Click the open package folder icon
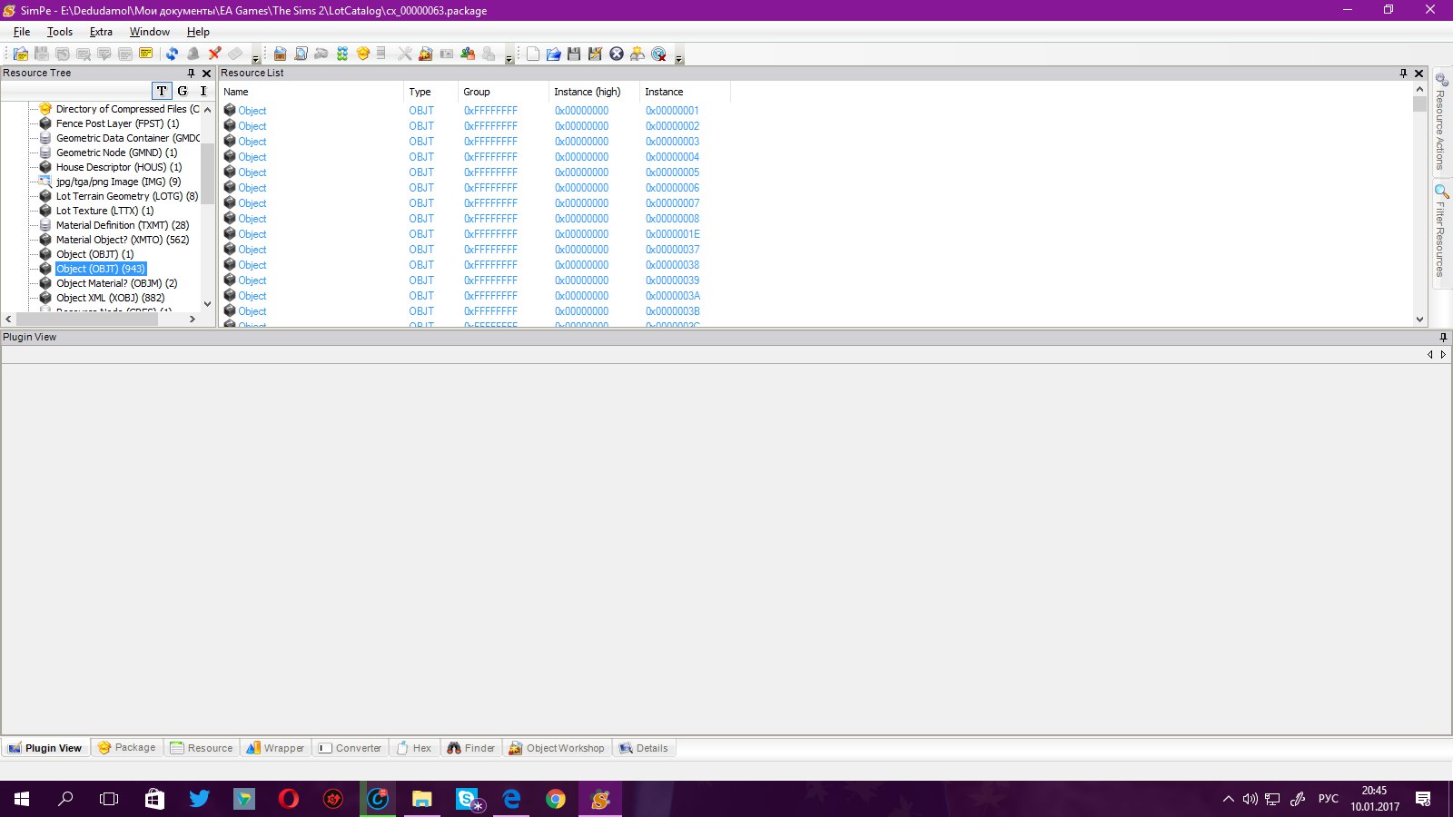This screenshot has width=1453, height=817. pos(553,54)
